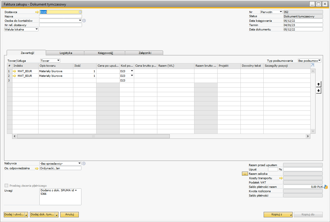Click the link arrow for row 1 MAT_BIUR
The image size is (330, 222).
[14, 71]
